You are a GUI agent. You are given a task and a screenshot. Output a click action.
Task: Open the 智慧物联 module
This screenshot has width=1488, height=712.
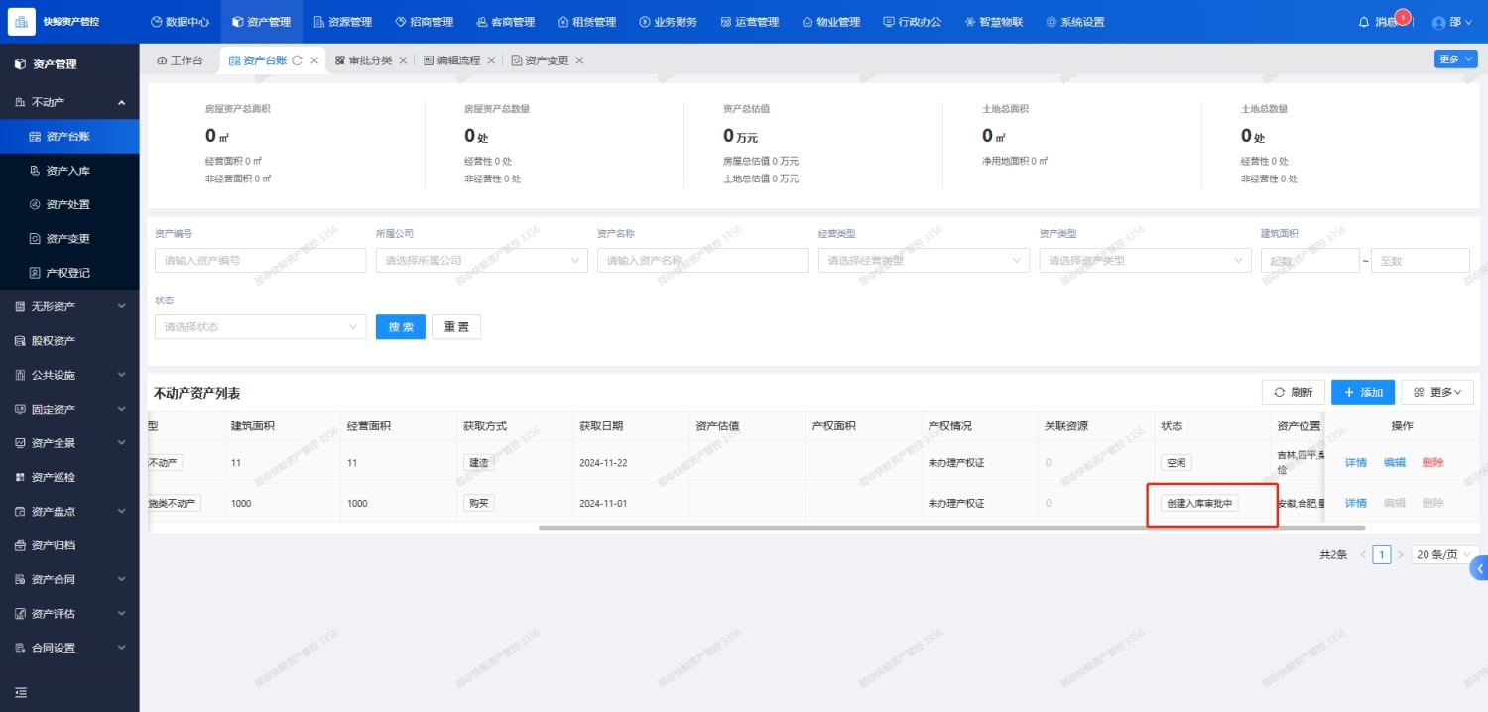993,22
